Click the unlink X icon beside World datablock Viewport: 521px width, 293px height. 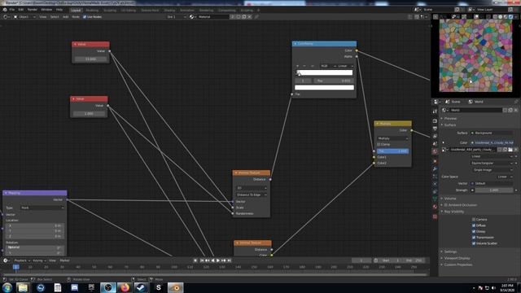click(x=515, y=110)
